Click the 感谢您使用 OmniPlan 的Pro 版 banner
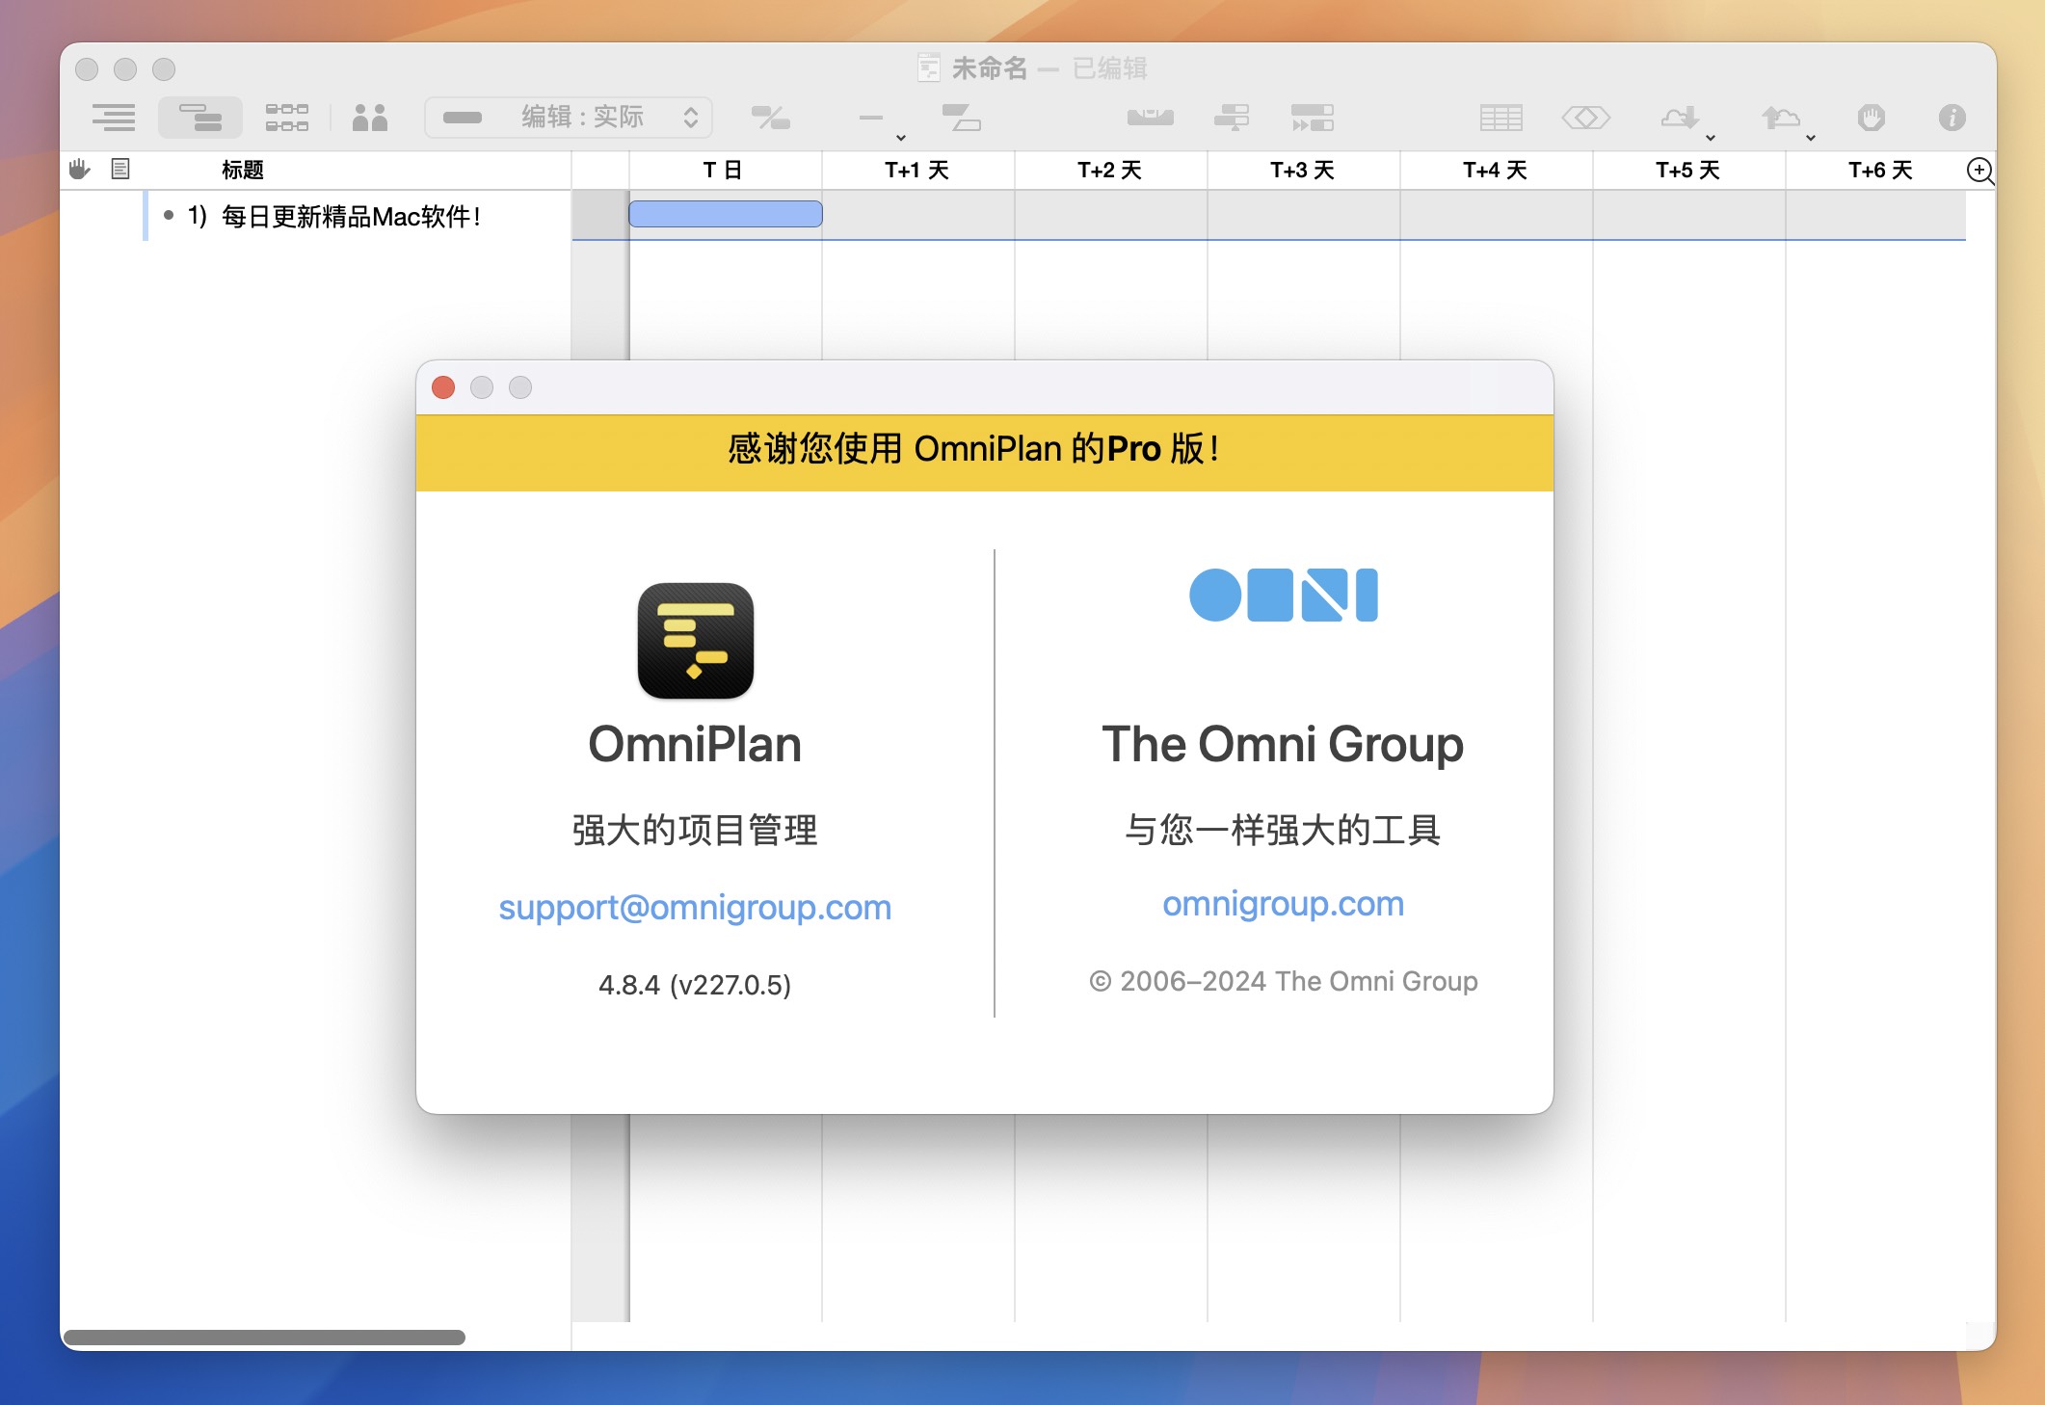The height and width of the screenshot is (1405, 2045). [985, 453]
